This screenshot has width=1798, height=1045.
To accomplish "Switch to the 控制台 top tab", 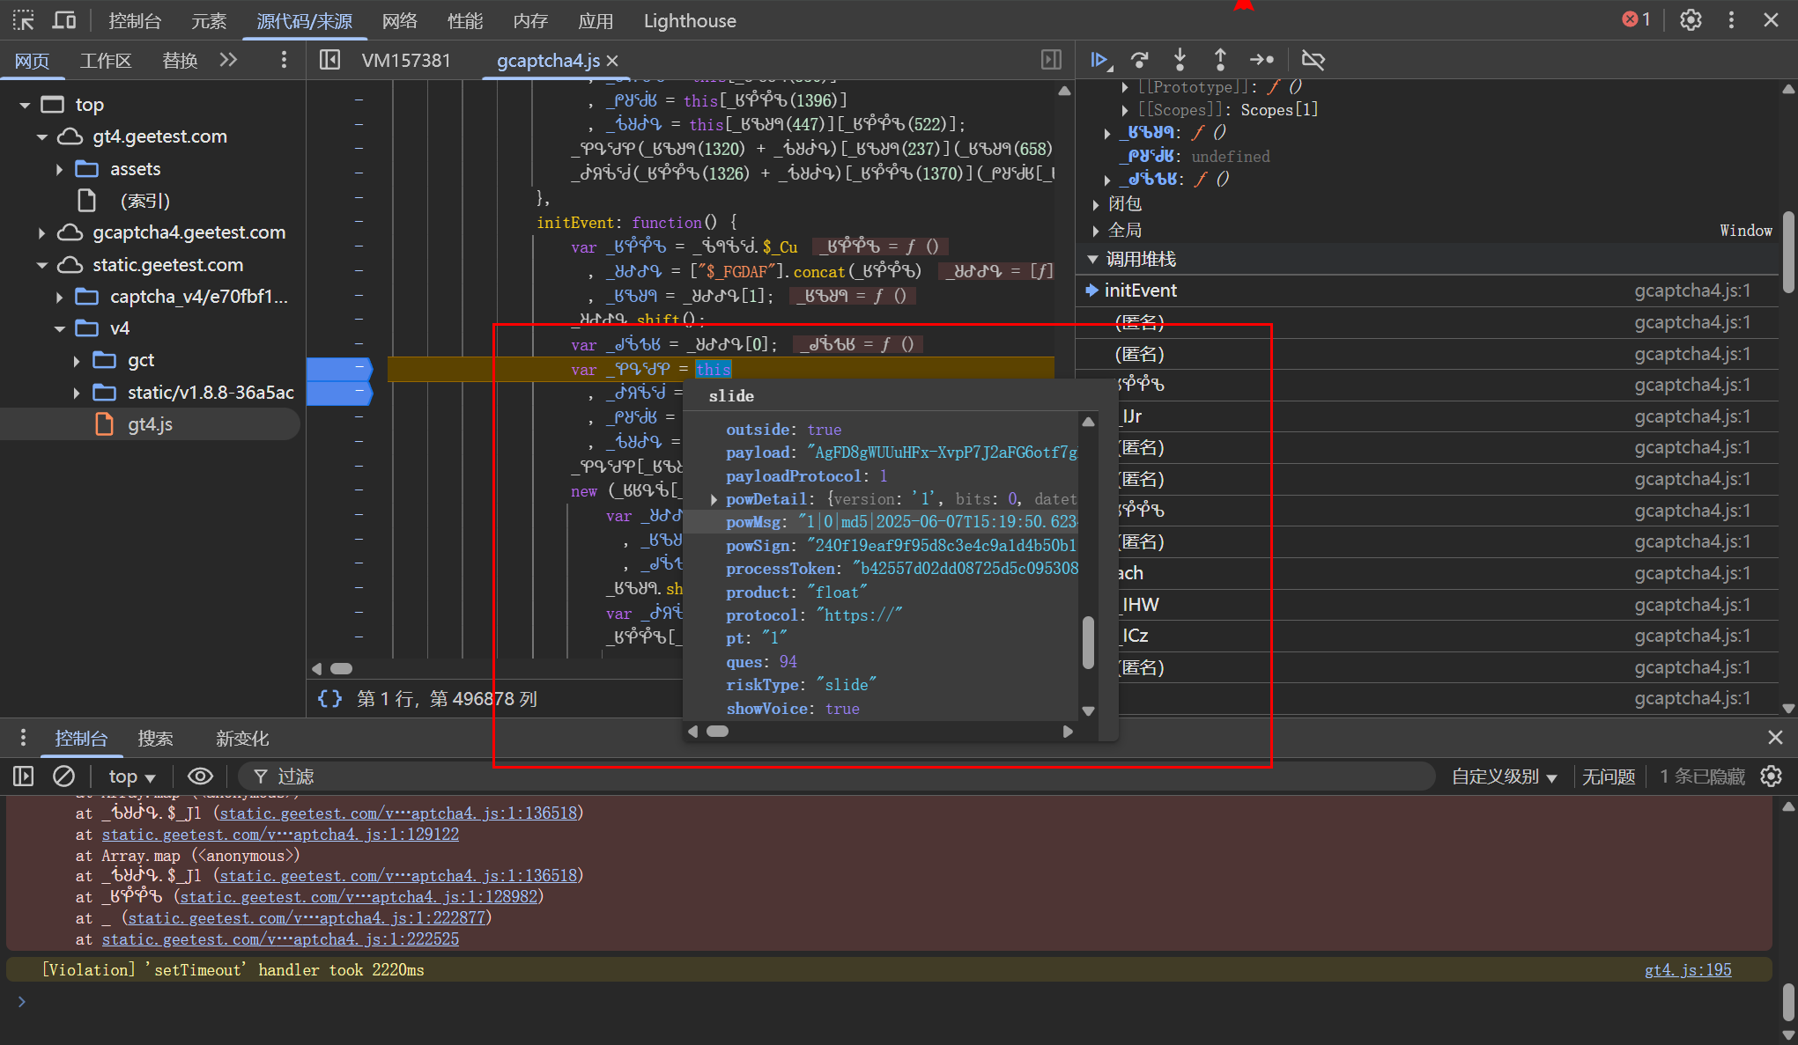I will click(135, 20).
